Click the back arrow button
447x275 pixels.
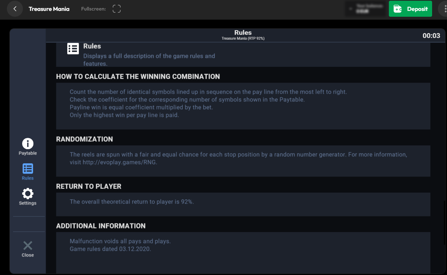coord(15,9)
